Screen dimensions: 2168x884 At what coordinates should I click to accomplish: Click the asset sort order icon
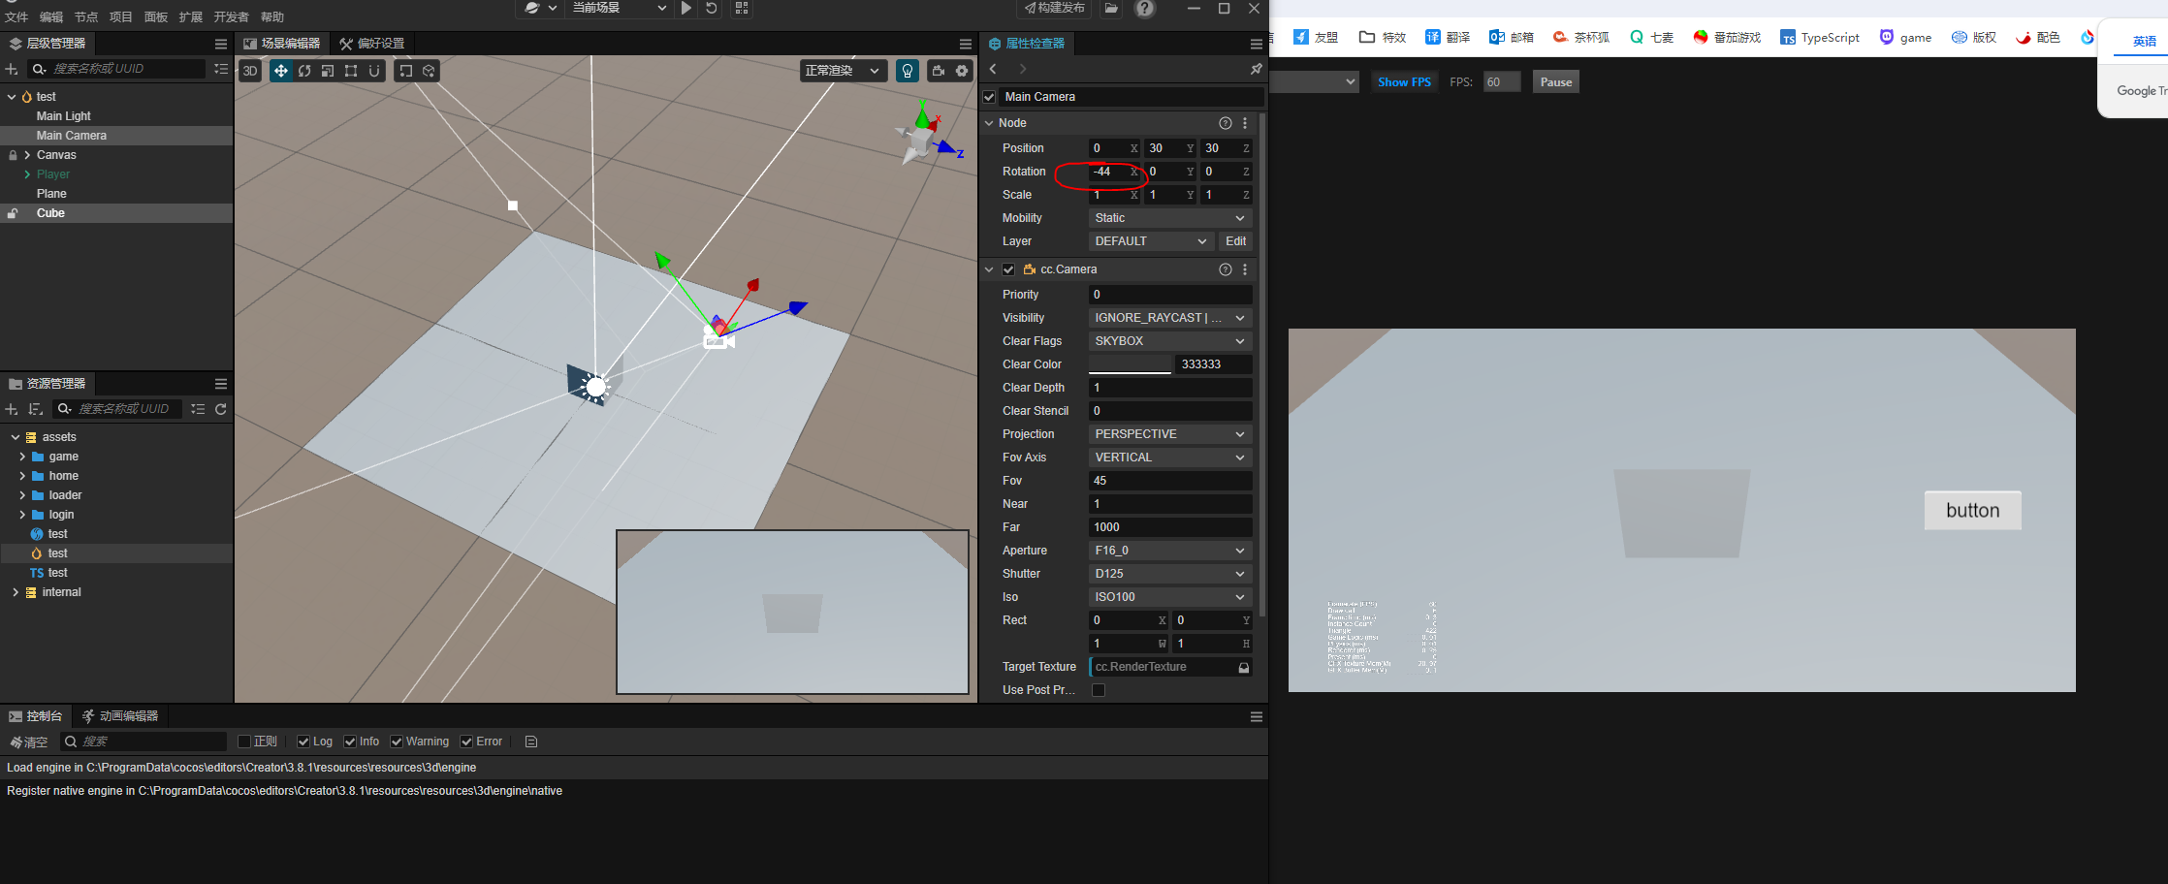click(36, 409)
